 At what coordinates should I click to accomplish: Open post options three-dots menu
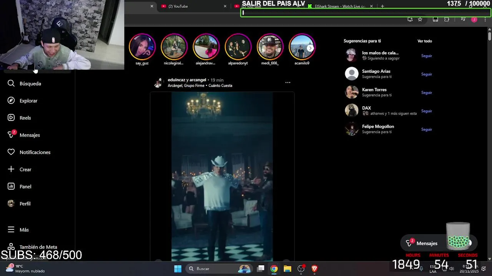[x=288, y=82]
